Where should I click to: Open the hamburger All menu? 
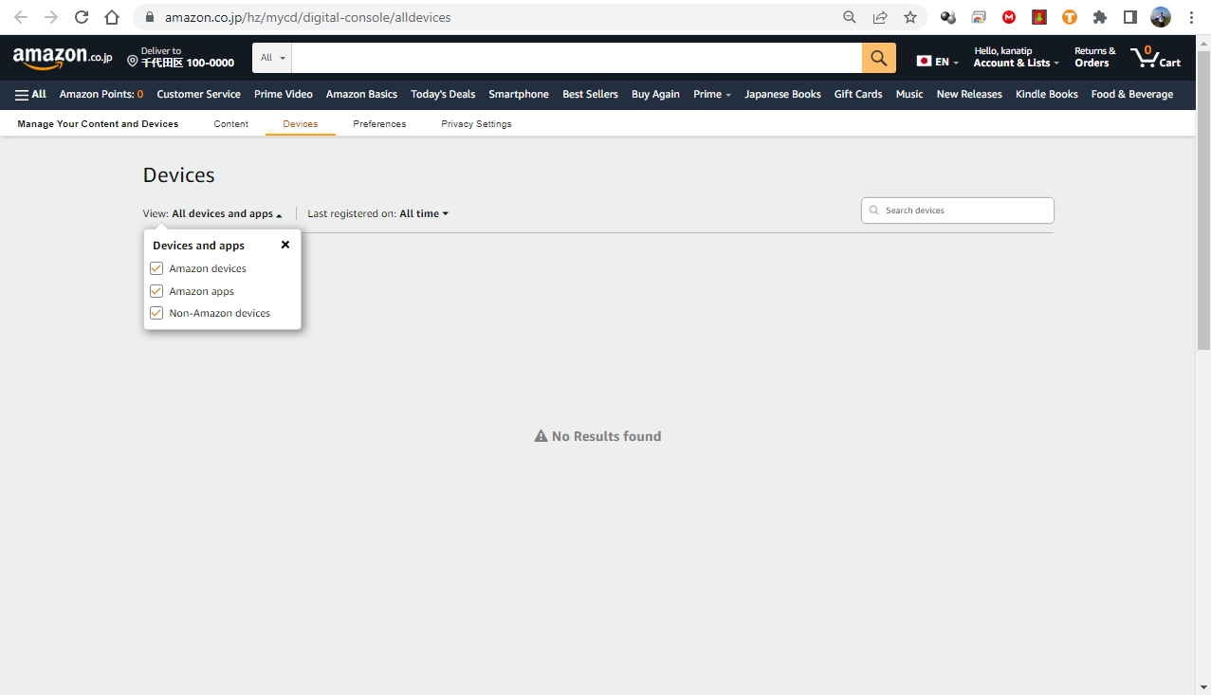coord(30,94)
